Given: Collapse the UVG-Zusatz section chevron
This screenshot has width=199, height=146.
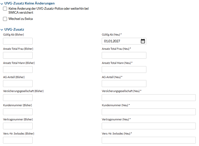Looking at the screenshot, I should (x=2, y=30).
